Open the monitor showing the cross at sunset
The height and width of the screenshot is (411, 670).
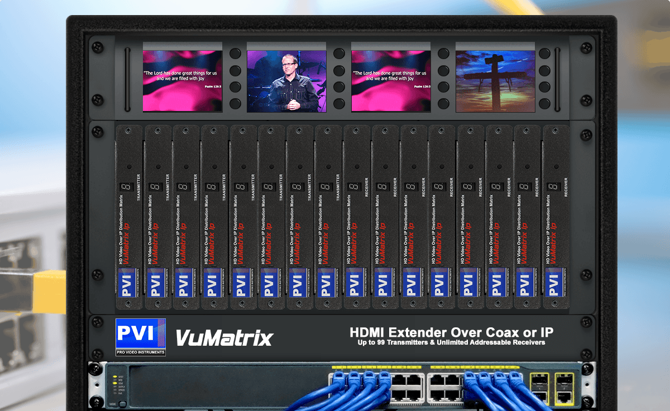[x=495, y=81]
